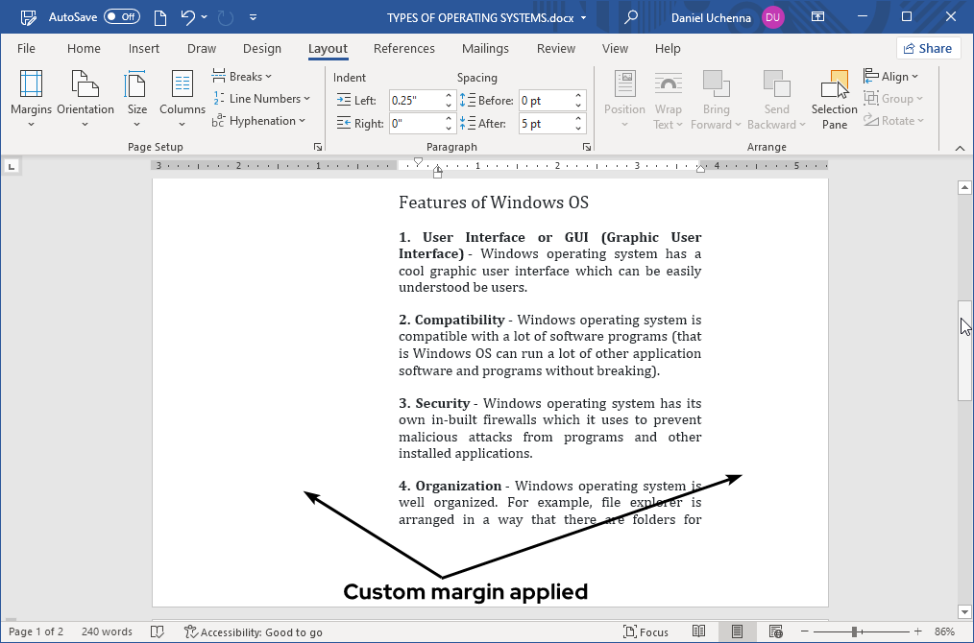
Task: Click the Share button
Action: pyautogui.click(x=928, y=48)
